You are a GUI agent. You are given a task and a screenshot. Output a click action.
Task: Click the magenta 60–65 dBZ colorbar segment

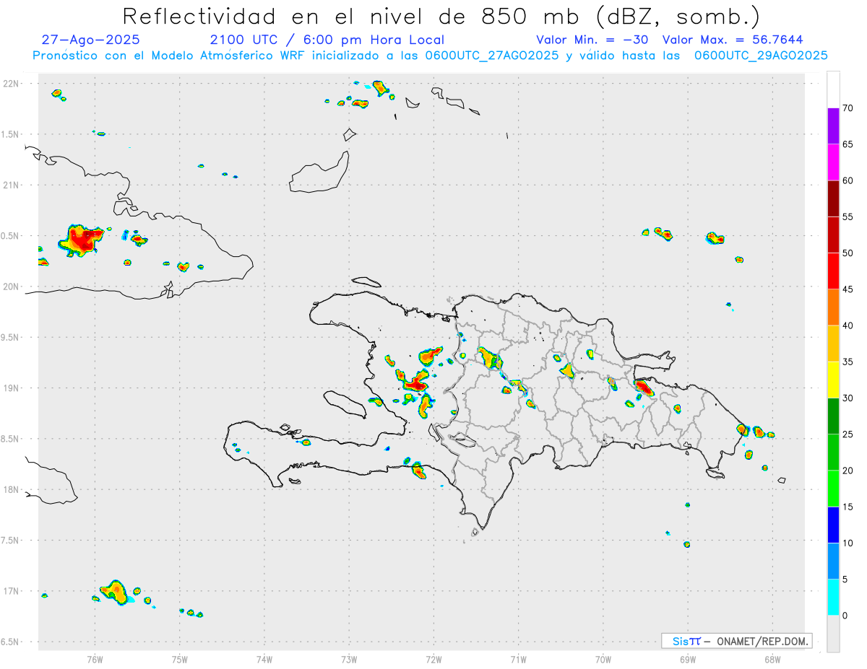pyautogui.click(x=833, y=162)
